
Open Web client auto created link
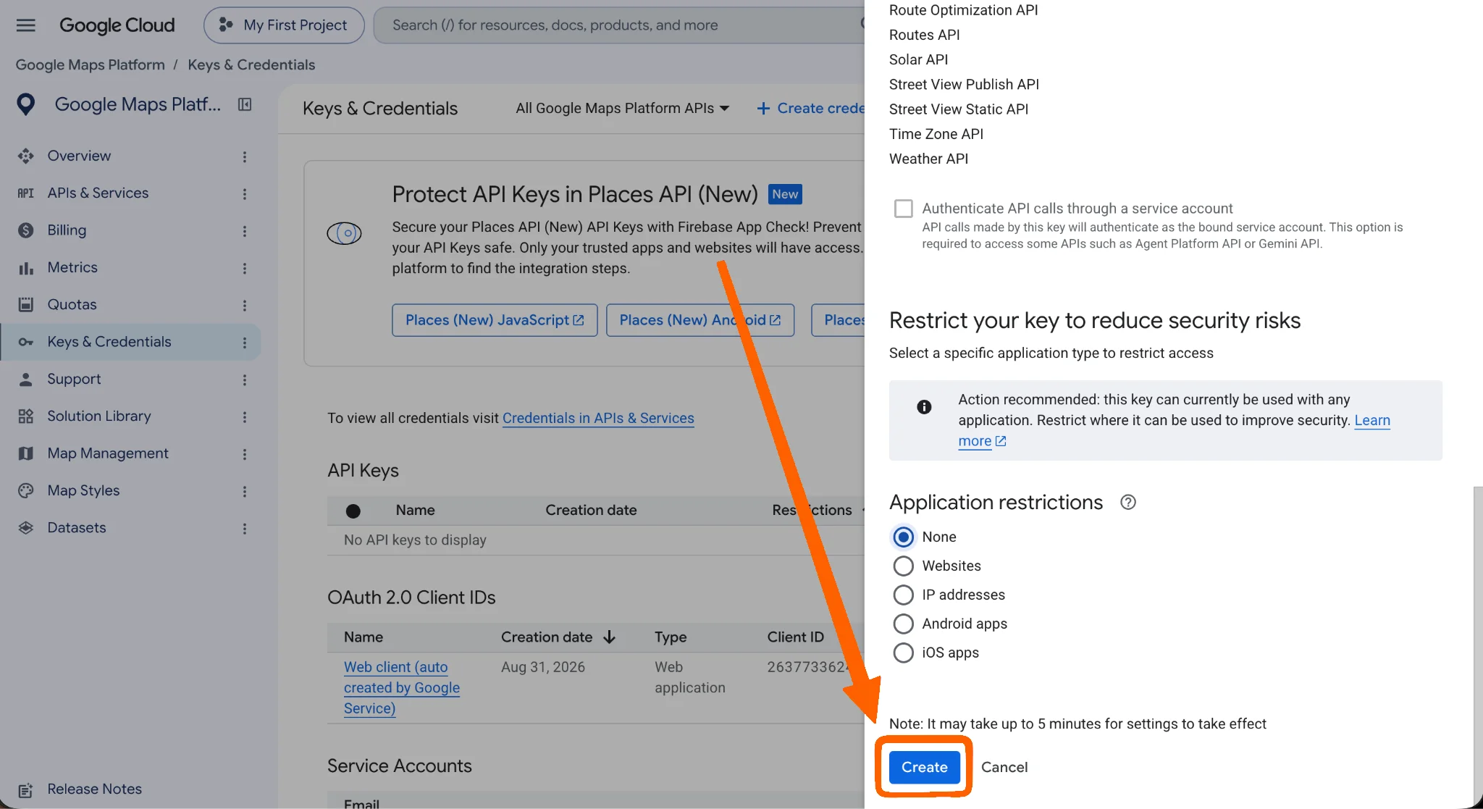(402, 687)
